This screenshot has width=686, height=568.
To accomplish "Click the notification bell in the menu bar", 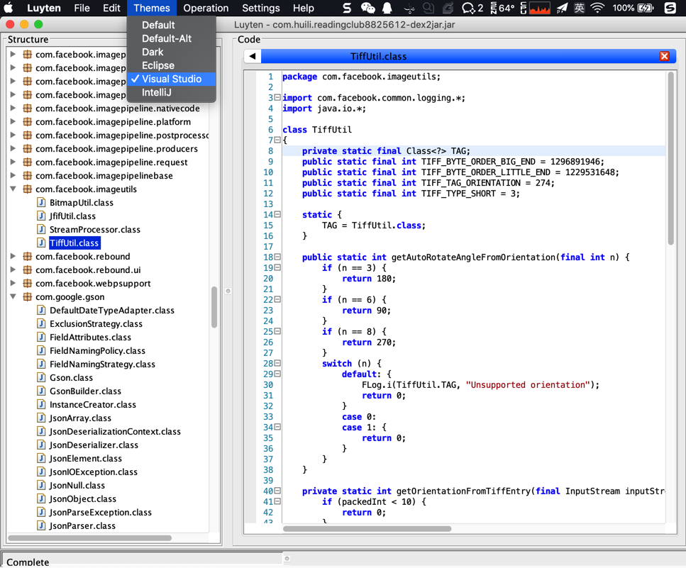I will pyautogui.click(x=387, y=8).
